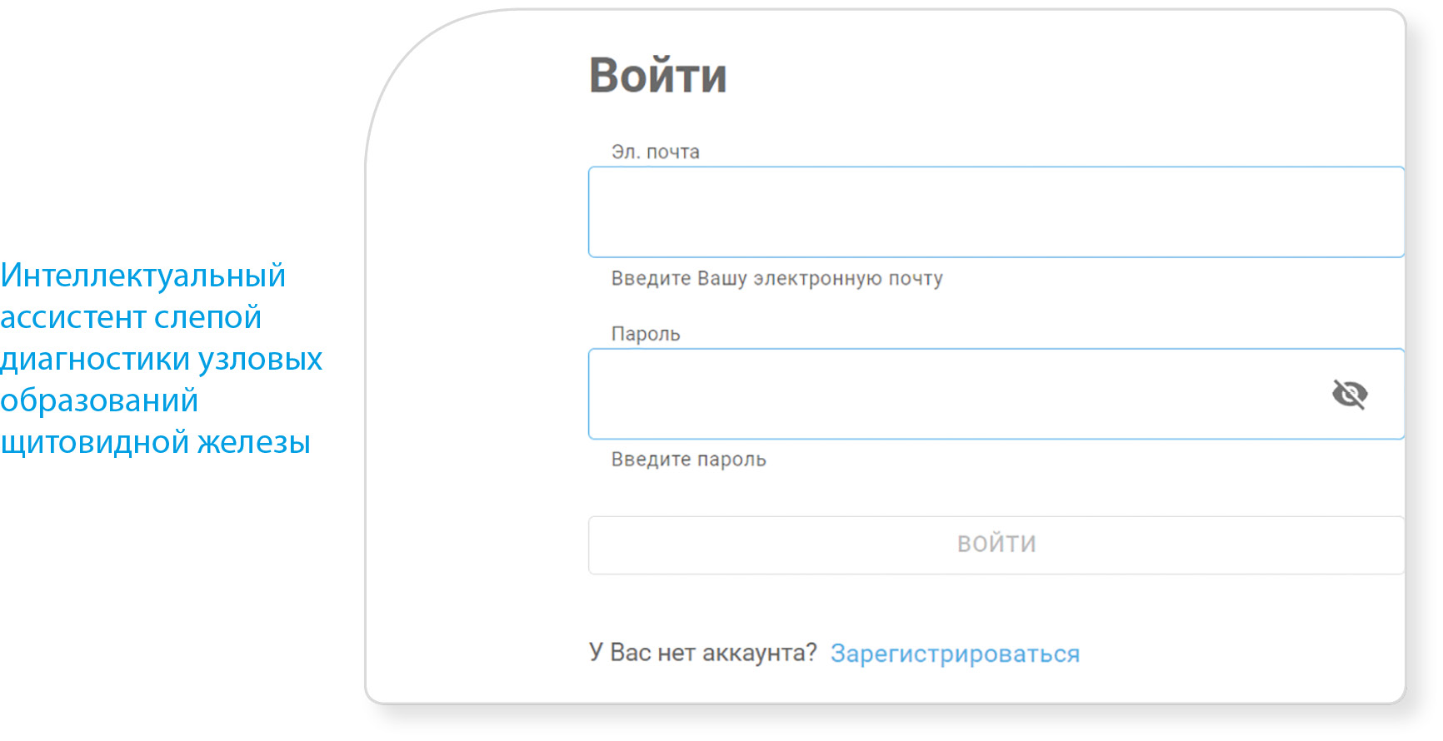Toggle password visibility with the eye icon
Screen dimensions: 1443x741
pos(1349,394)
